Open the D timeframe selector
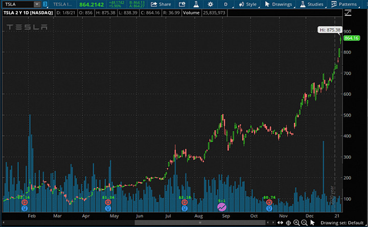Screen dimensions: 368x227 click(226, 4)
